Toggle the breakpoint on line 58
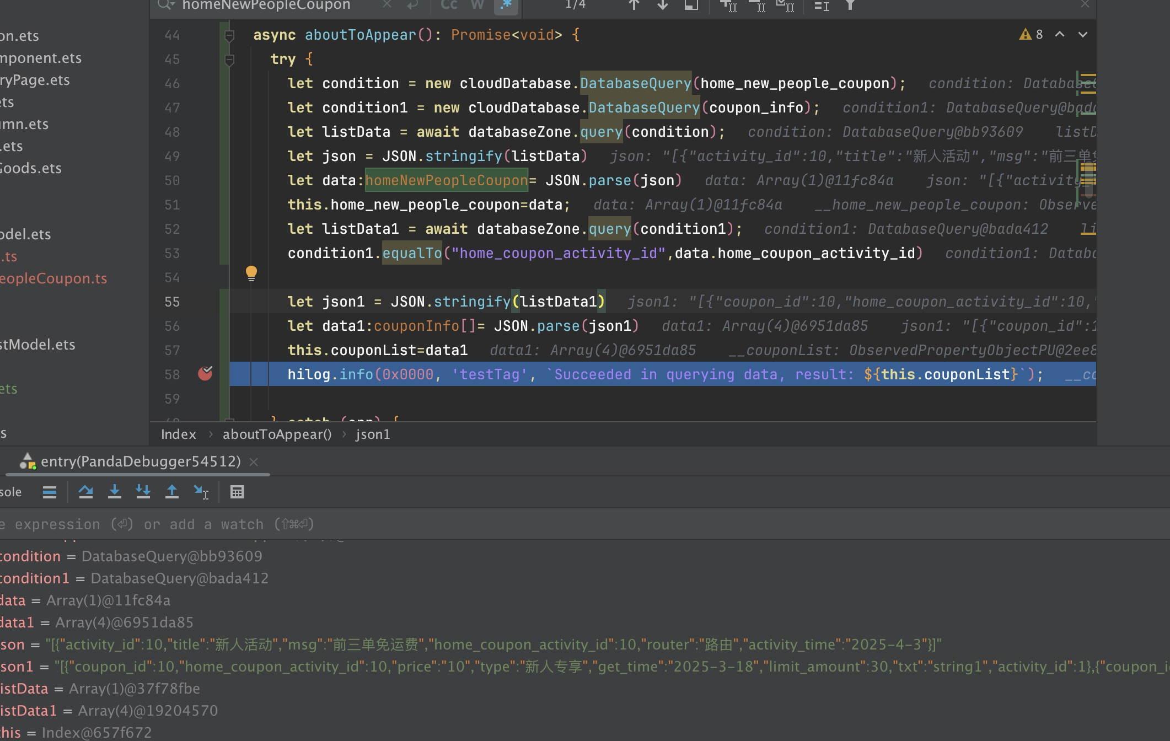Screen dimensions: 1170x741 click(x=205, y=374)
